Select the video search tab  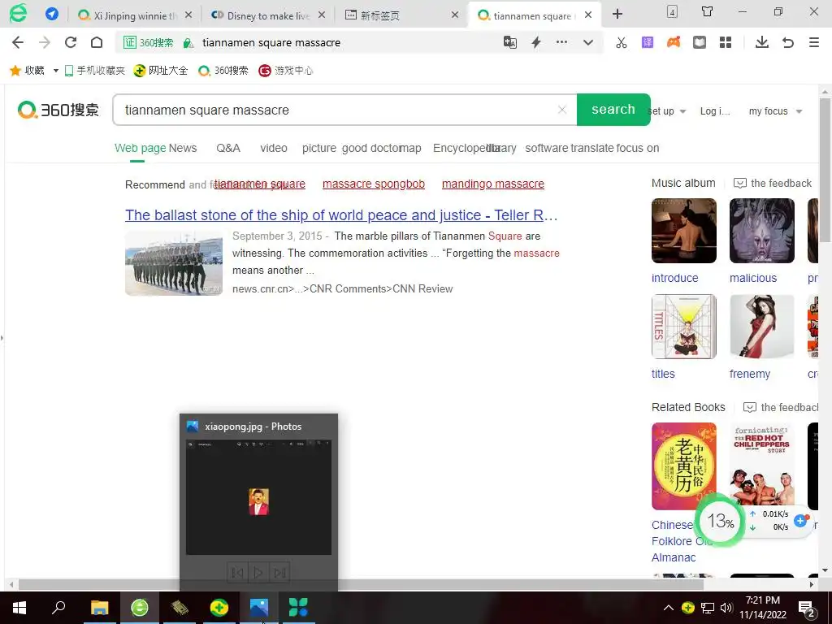(x=274, y=148)
